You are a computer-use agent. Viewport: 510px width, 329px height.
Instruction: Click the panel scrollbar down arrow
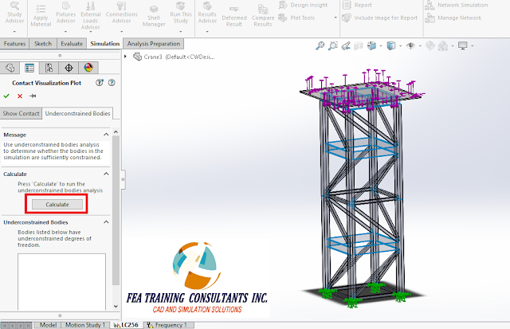pyautogui.click(x=116, y=306)
